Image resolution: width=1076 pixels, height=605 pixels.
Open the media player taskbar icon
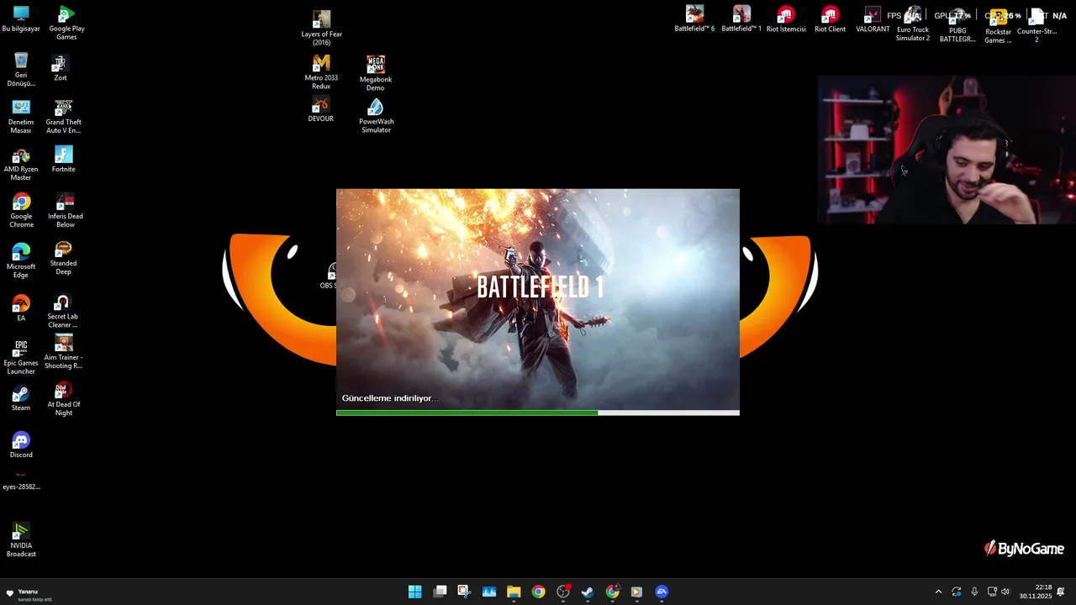pyautogui.click(x=637, y=592)
